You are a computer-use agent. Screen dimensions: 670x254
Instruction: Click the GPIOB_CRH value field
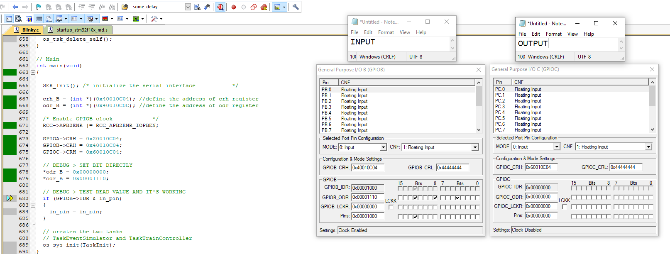pyautogui.click(x=368, y=168)
